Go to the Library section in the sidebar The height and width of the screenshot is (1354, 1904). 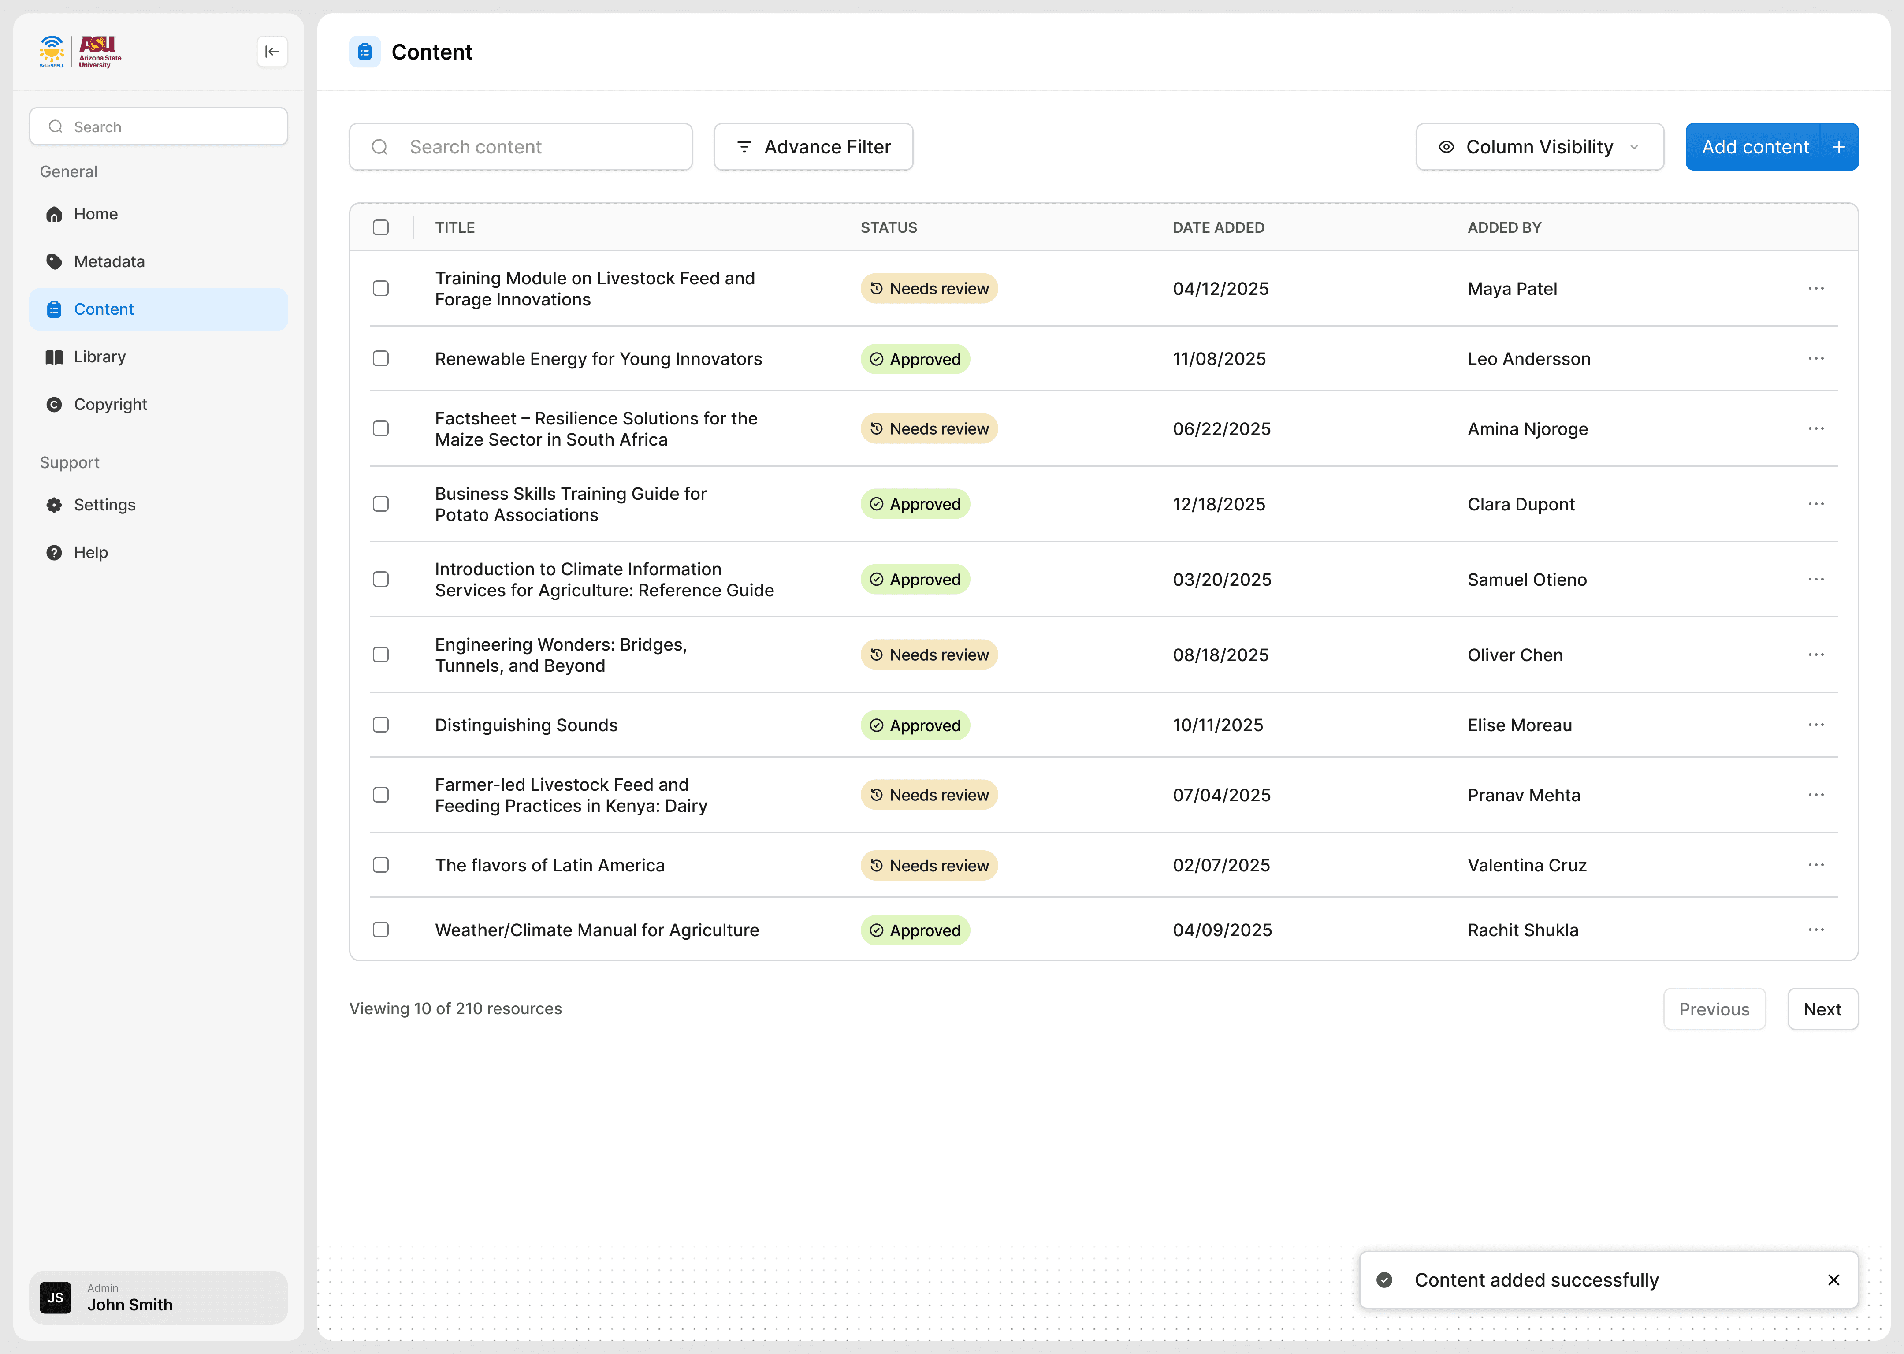coord(100,357)
